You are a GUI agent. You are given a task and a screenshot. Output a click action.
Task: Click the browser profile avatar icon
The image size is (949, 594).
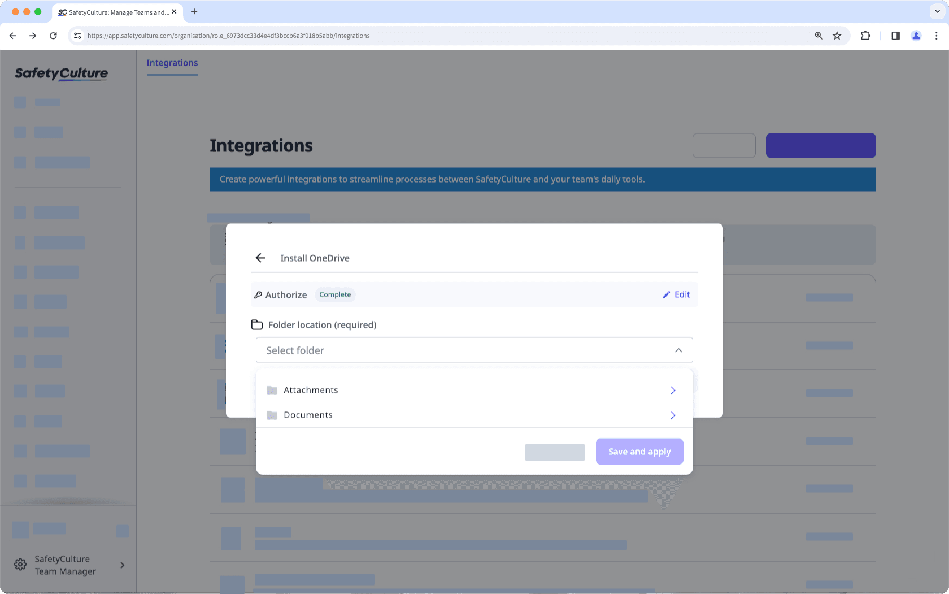pos(916,36)
